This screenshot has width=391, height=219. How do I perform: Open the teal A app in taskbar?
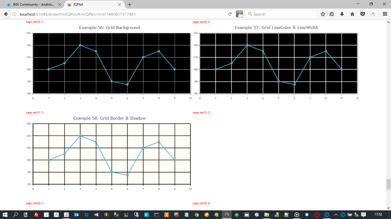point(56,215)
